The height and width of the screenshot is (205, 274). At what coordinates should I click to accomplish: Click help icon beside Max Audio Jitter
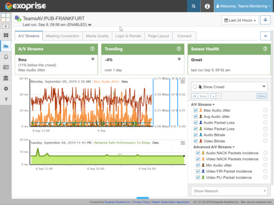tap(265, 110)
